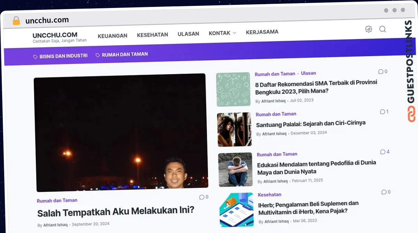
Task: Open article '8 Daftar Rekomendasi SMA Terbaik' title
Action: (x=316, y=87)
